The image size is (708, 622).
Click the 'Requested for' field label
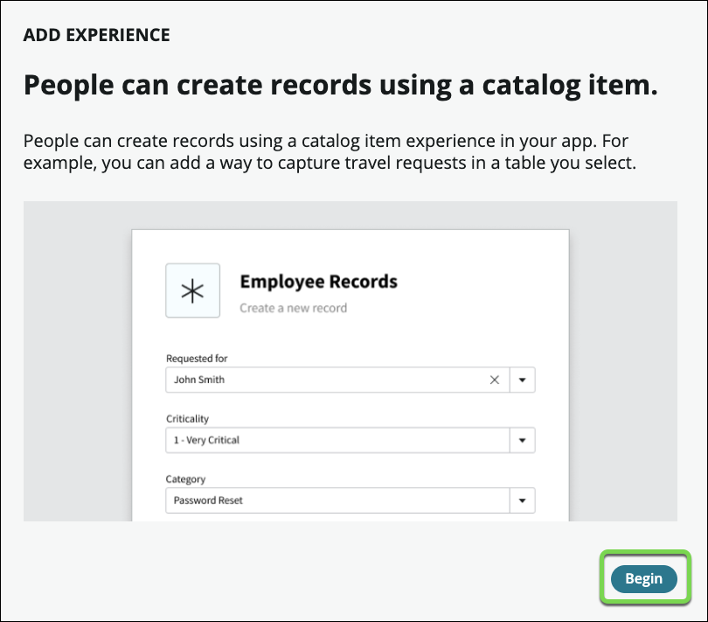click(x=197, y=359)
